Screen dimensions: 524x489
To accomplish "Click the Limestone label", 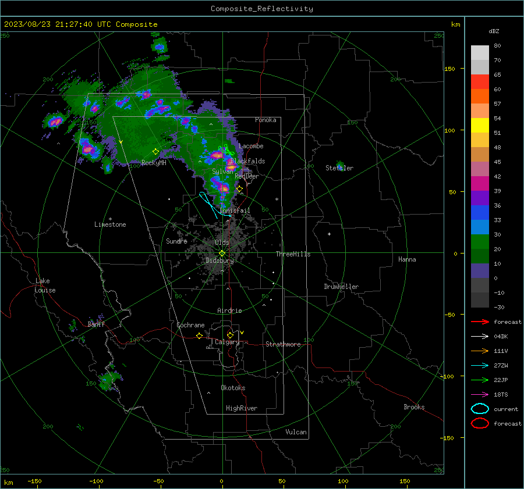I will 110,224.
